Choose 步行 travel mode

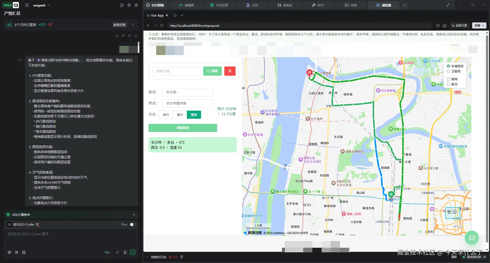(166, 115)
